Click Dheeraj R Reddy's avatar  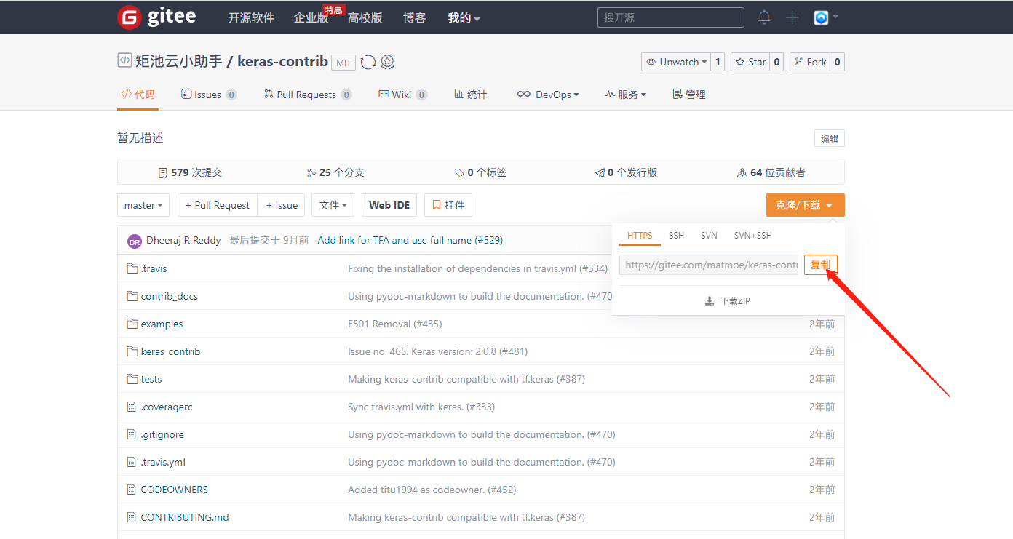[135, 241]
